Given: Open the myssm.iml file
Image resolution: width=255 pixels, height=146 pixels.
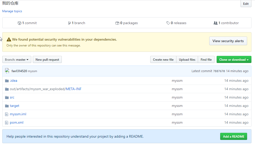Looking at the screenshot, I should [18, 114].
